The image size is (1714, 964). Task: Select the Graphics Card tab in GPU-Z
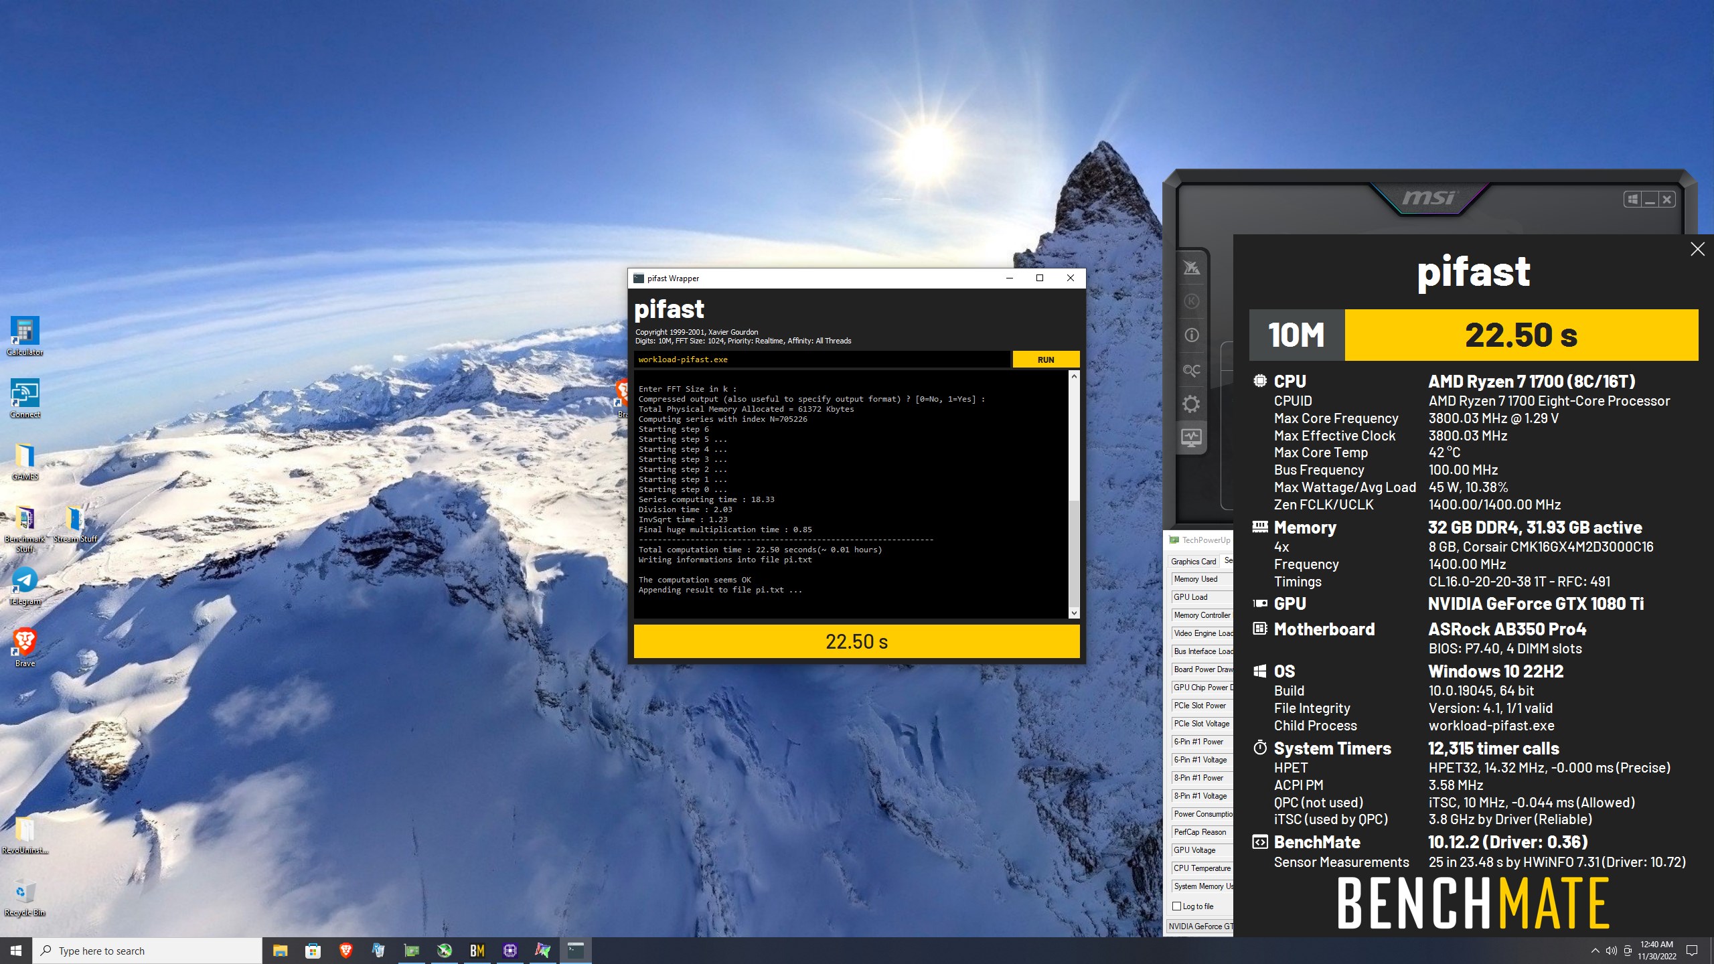point(1193,562)
